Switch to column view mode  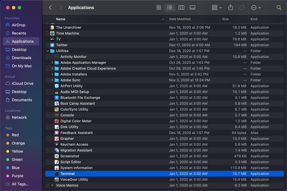181,8
